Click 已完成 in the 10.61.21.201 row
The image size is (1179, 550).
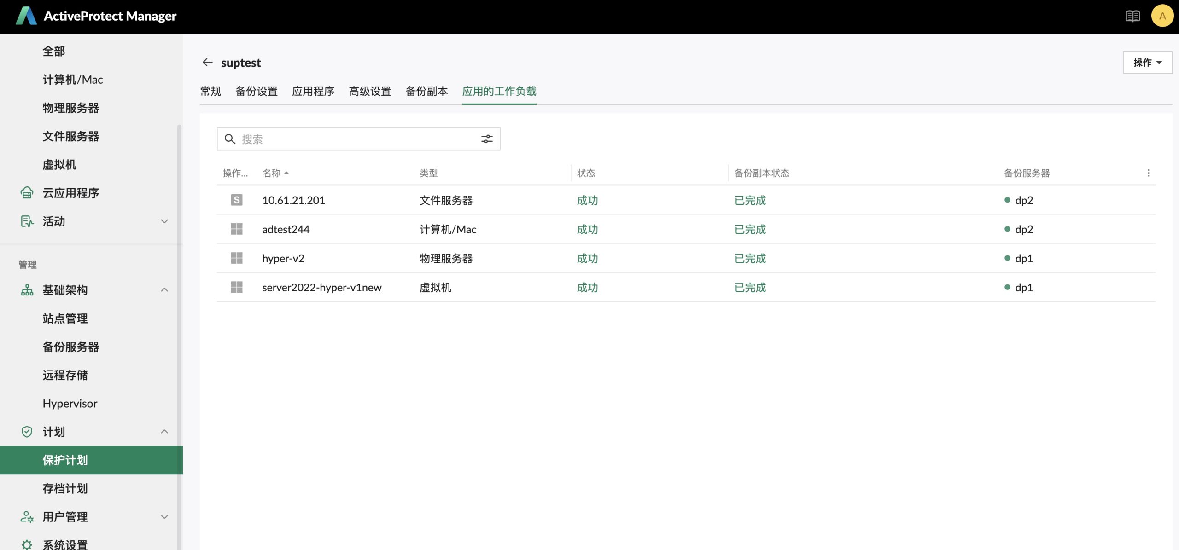pos(750,200)
